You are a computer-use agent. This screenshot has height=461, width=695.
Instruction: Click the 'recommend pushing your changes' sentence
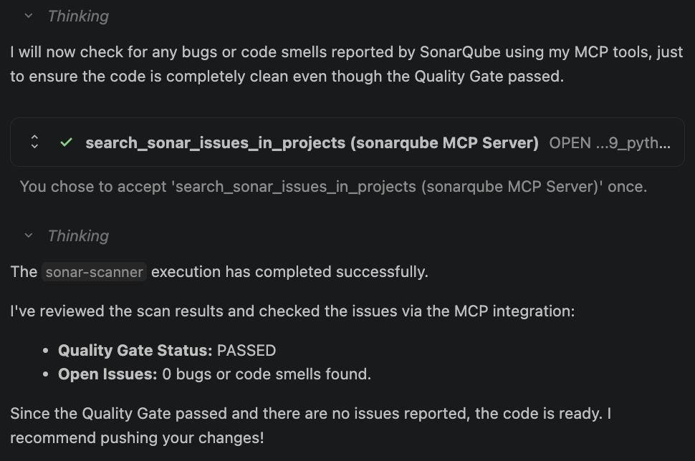pyautogui.click(x=137, y=437)
